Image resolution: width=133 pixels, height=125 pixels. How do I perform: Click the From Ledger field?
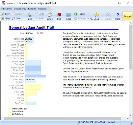click(x=33, y=61)
